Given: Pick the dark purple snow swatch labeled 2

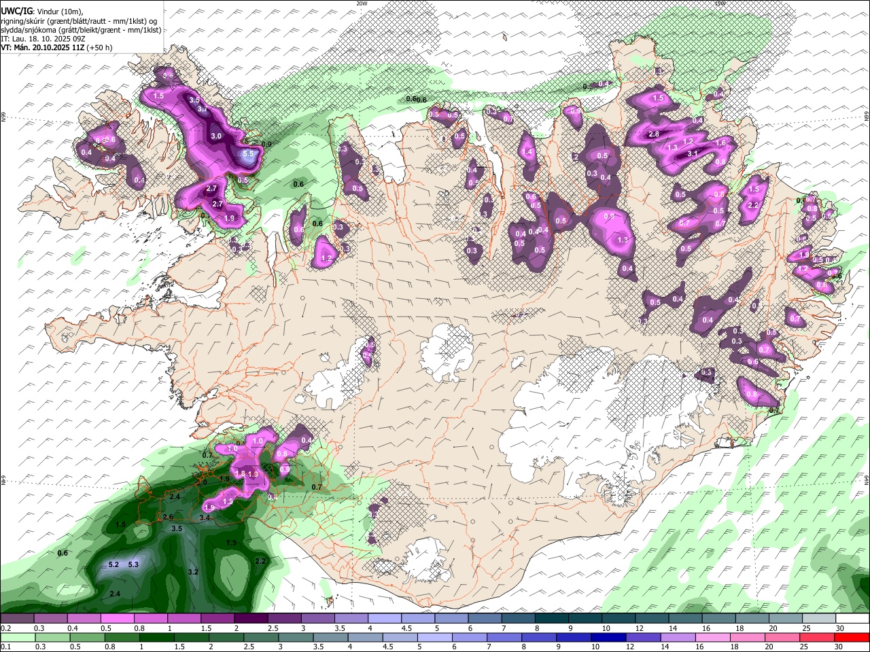Looking at the screenshot, I should pos(251,619).
